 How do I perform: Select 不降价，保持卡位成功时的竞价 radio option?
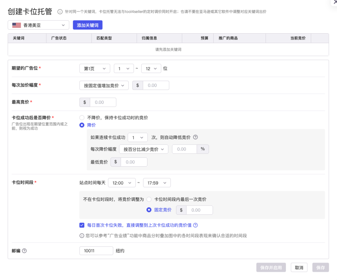pyautogui.click(x=82, y=118)
